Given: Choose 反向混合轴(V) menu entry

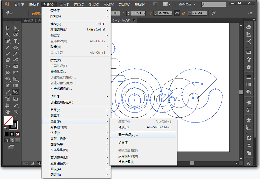Looking at the screenshot, I should 143,156.
